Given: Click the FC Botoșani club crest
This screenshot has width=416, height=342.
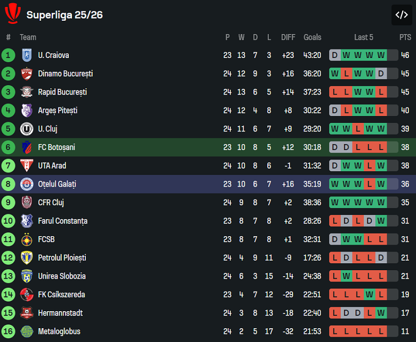Looking at the screenshot, I should coord(26,147).
